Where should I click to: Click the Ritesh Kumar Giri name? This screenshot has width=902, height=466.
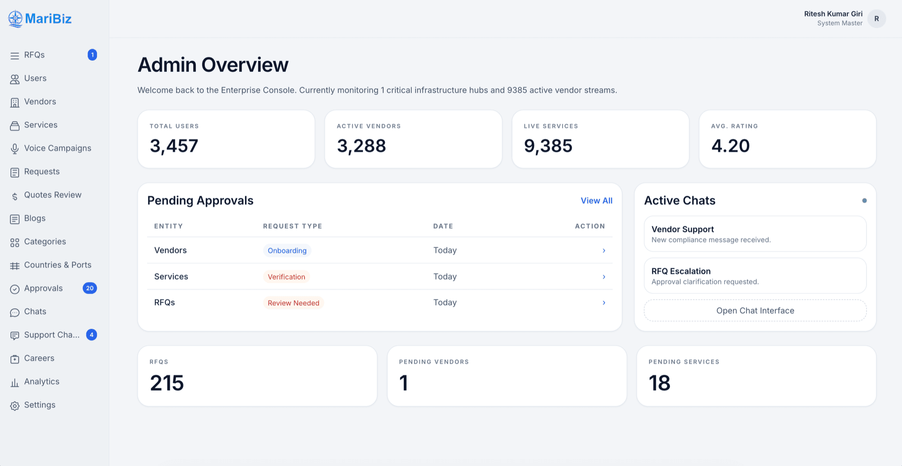[833, 14]
